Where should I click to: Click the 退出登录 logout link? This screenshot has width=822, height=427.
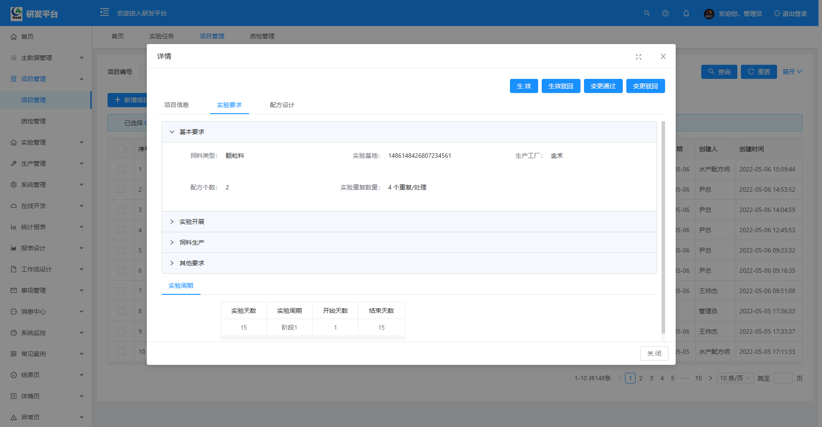(x=791, y=14)
